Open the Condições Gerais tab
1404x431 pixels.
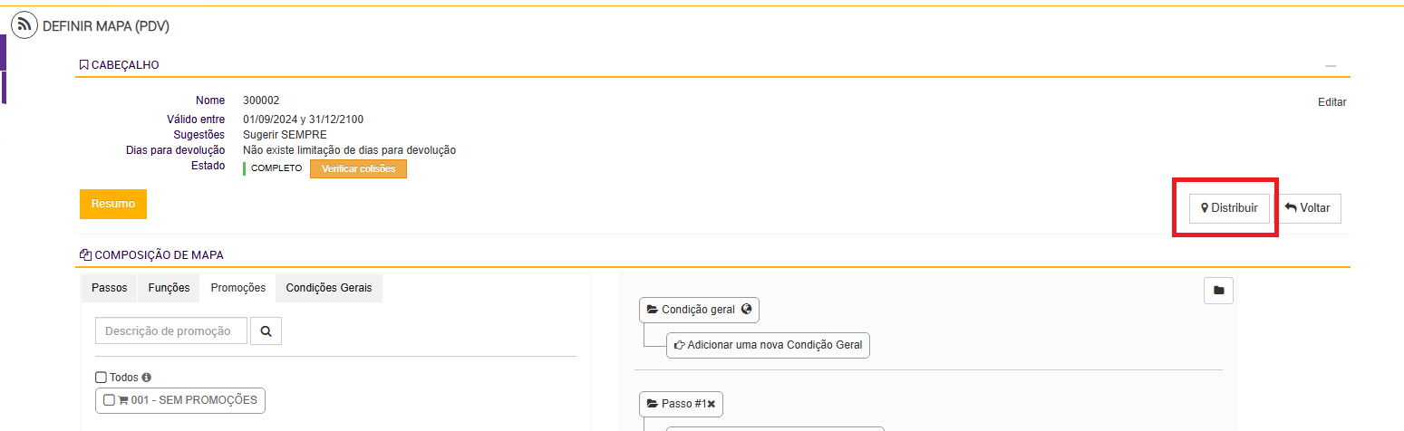[x=329, y=288]
